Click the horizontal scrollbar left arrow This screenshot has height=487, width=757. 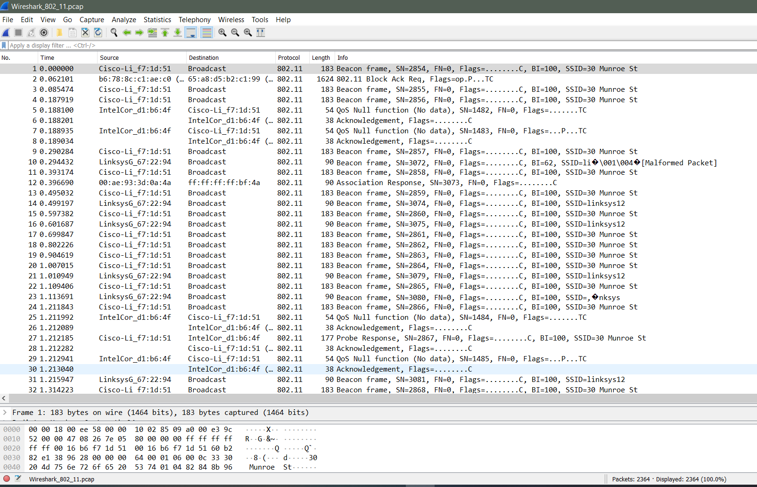pyautogui.click(x=4, y=398)
